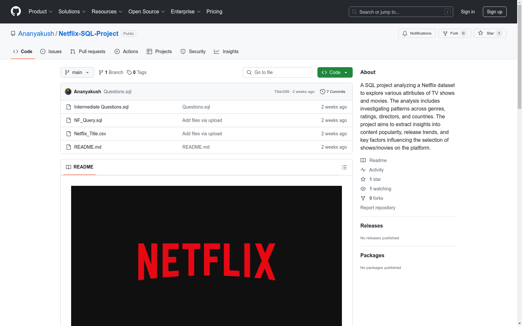
Task: Open the Packages section heading
Action: coord(372,255)
